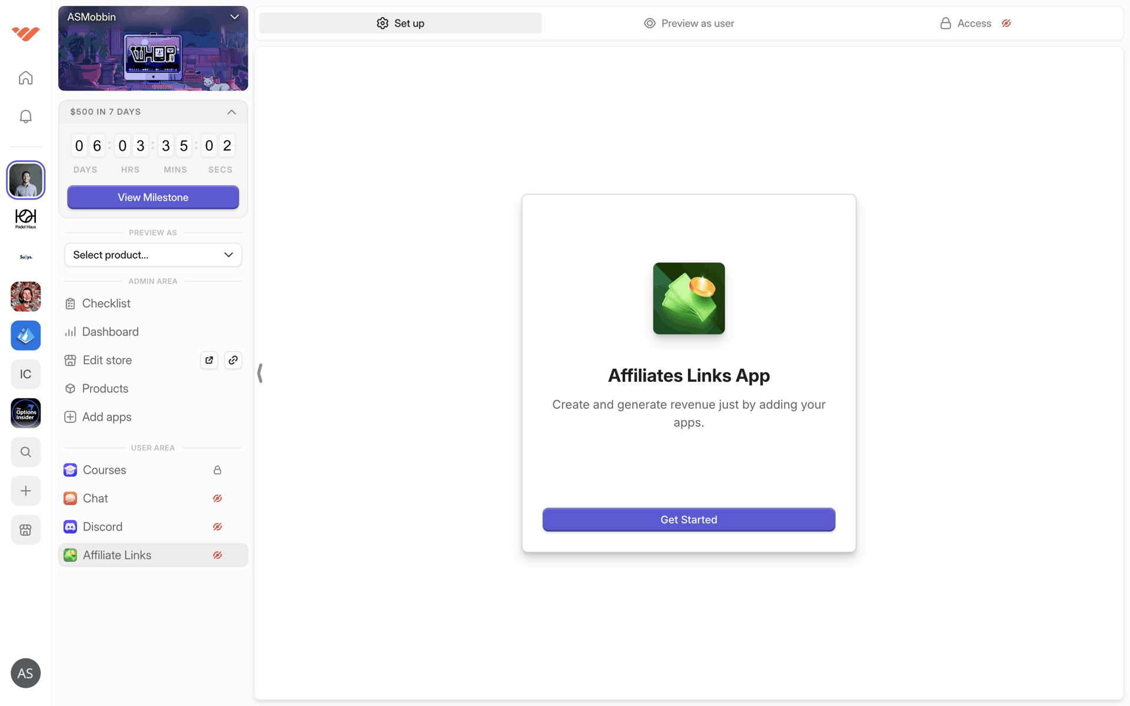Open Products in admin area
This screenshot has height=706, width=1130.
(153, 389)
